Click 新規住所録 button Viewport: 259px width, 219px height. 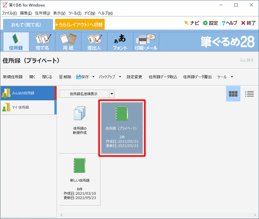pos(13,77)
